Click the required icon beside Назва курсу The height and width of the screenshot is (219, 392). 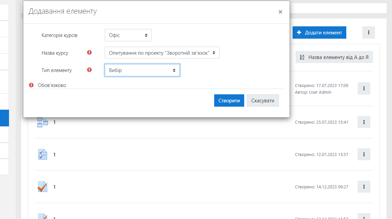pyautogui.click(x=89, y=53)
